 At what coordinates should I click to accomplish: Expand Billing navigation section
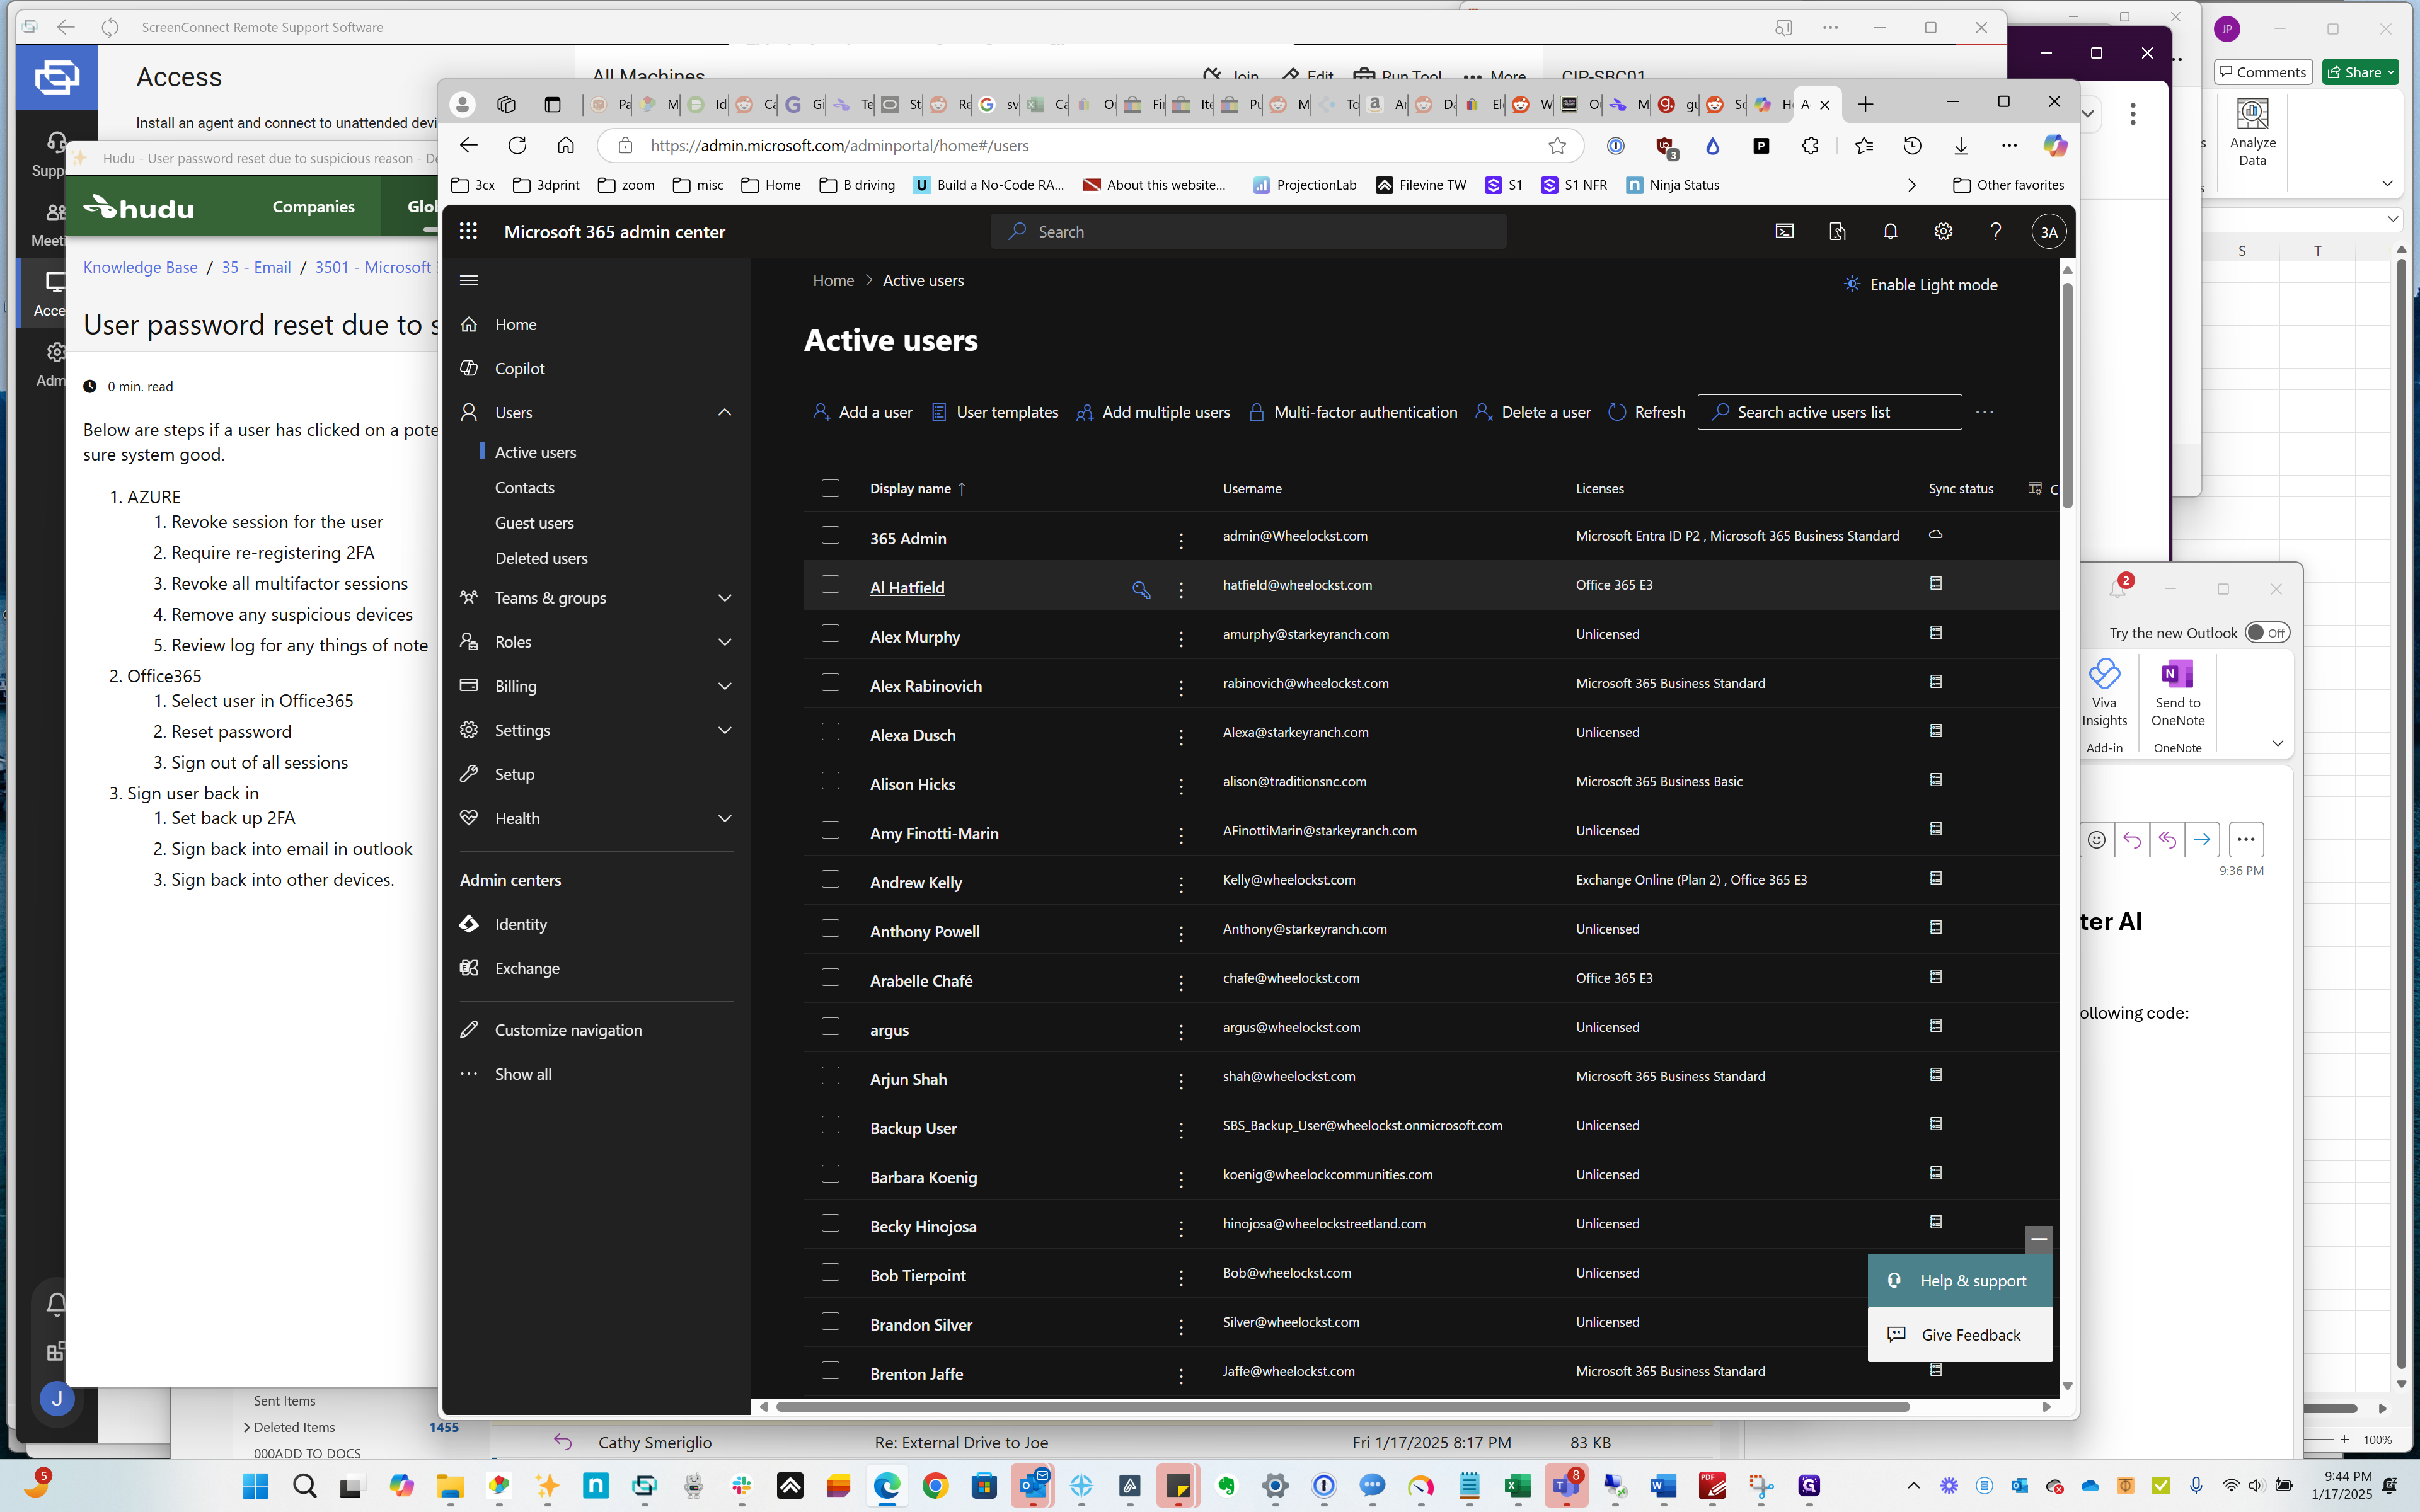tap(725, 686)
